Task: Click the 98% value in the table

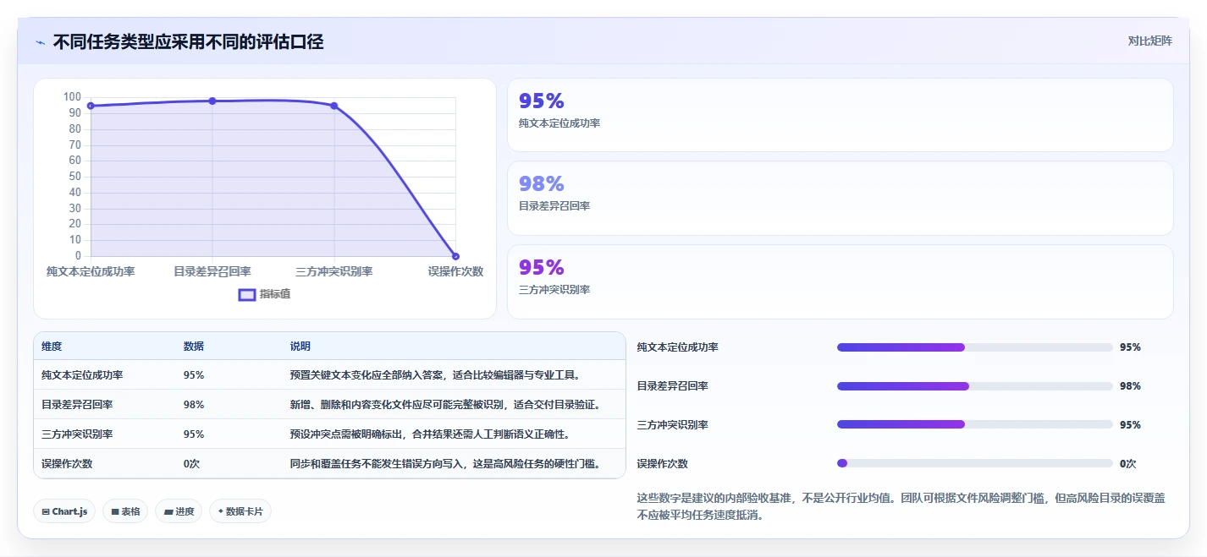Action: (x=194, y=404)
